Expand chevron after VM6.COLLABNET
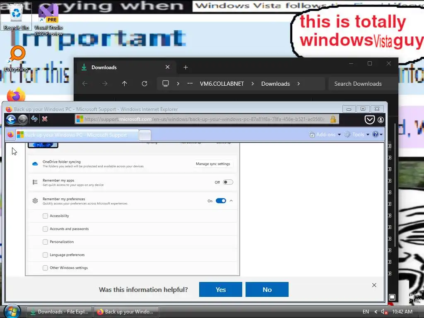This screenshot has width=424, height=318. click(x=253, y=84)
